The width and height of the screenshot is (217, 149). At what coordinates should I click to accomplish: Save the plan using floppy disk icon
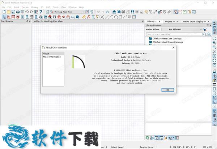pos(13,12)
